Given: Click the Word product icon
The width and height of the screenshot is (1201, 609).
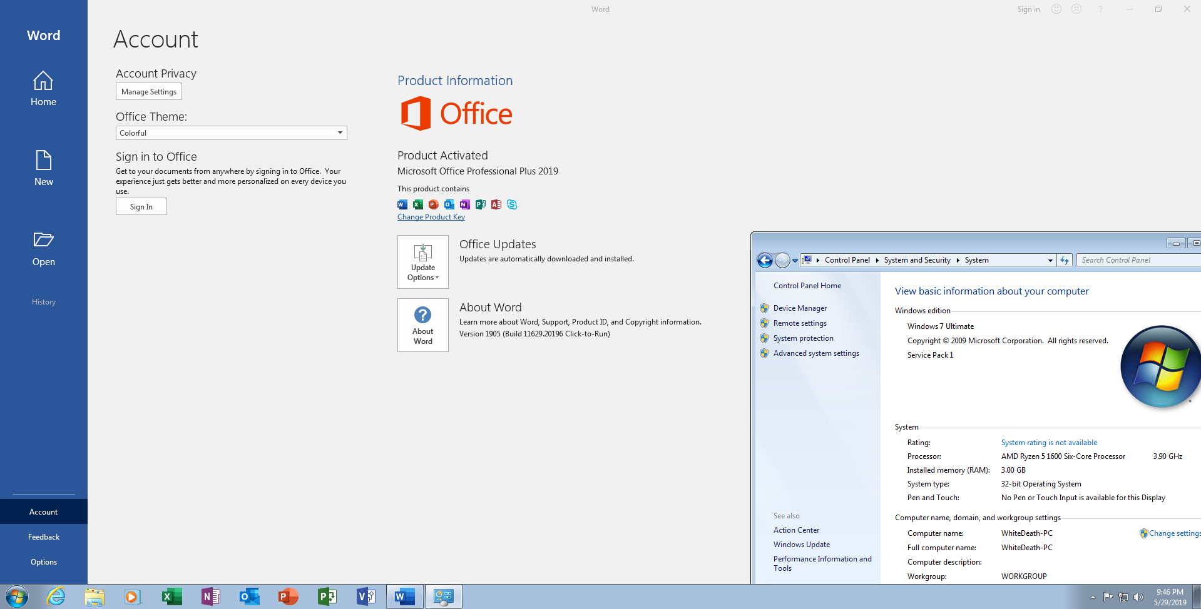Looking at the screenshot, I should 402,204.
